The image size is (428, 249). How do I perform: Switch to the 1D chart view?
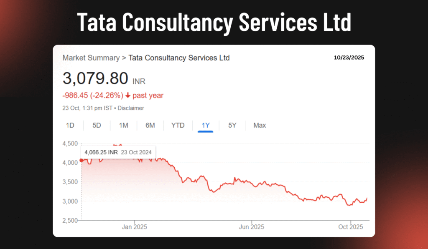point(70,125)
